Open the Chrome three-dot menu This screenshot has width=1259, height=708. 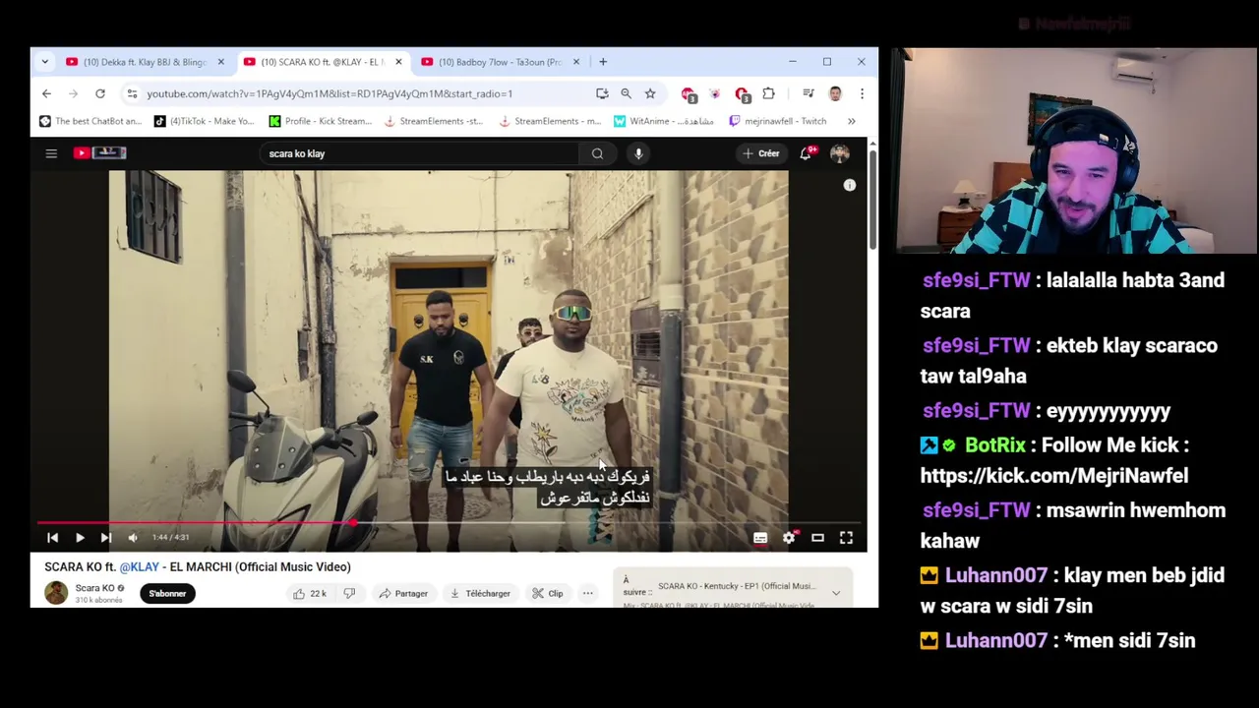pyautogui.click(x=862, y=93)
